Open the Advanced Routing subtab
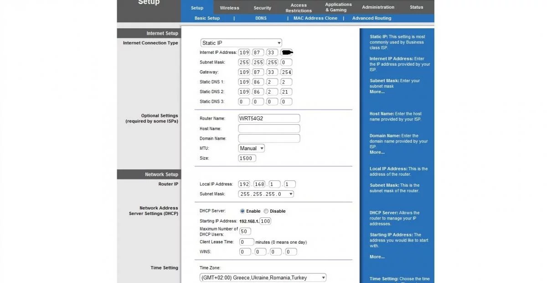This screenshot has width=547, height=283. (372, 18)
